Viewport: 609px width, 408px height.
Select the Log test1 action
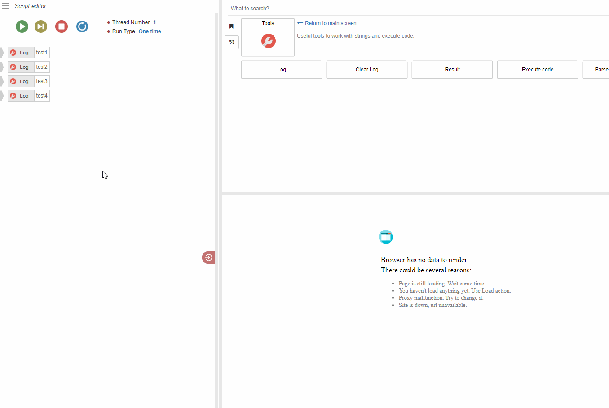point(29,53)
